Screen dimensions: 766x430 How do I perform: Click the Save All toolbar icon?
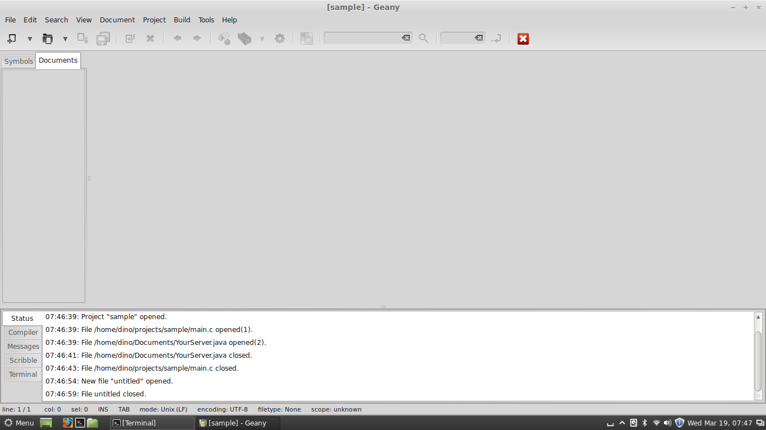tap(103, 39)
